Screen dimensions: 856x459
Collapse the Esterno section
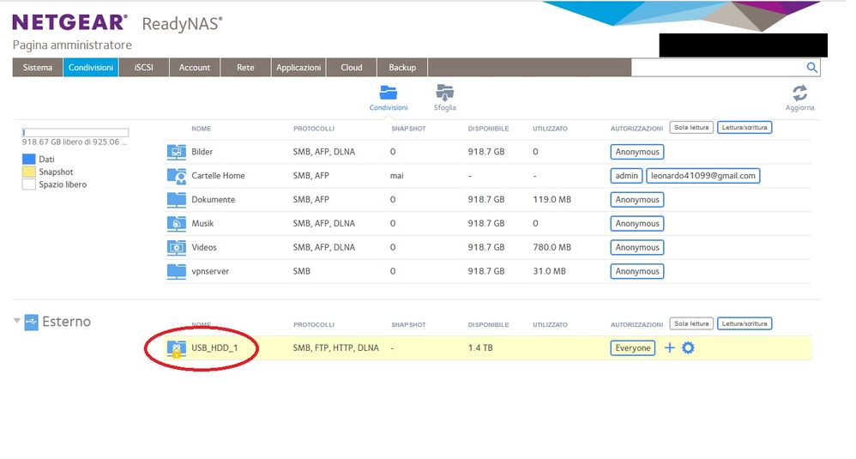click(x=17, y=321)
